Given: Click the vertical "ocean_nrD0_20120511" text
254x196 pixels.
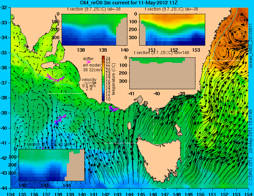Looking at the screenshot, I should click(x=251, y=46).
